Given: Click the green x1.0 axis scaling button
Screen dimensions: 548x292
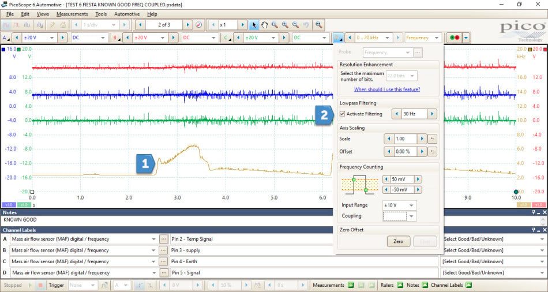Looking at the screenshot, I should tap(23, 205).
